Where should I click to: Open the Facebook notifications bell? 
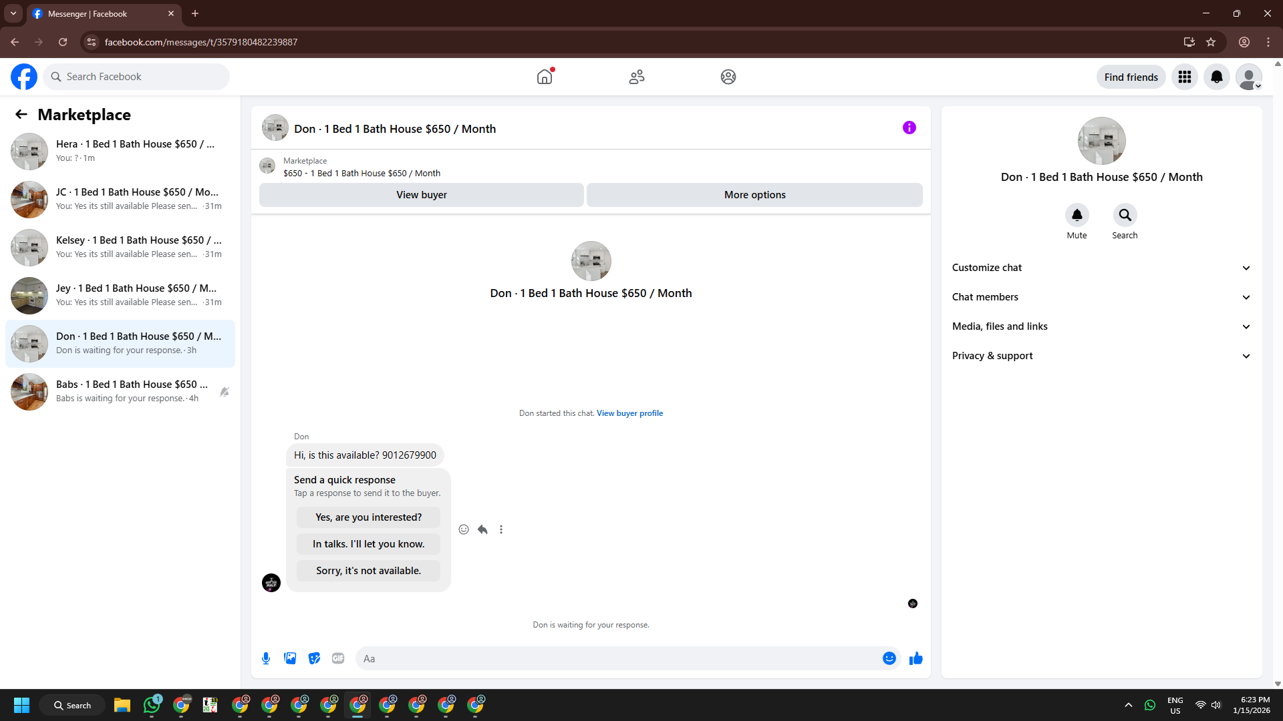click(x=1216, y=77)
